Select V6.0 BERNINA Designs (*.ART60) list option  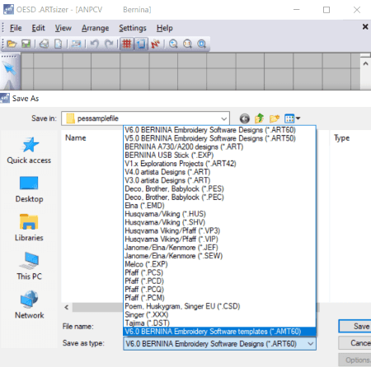point(219,130)
